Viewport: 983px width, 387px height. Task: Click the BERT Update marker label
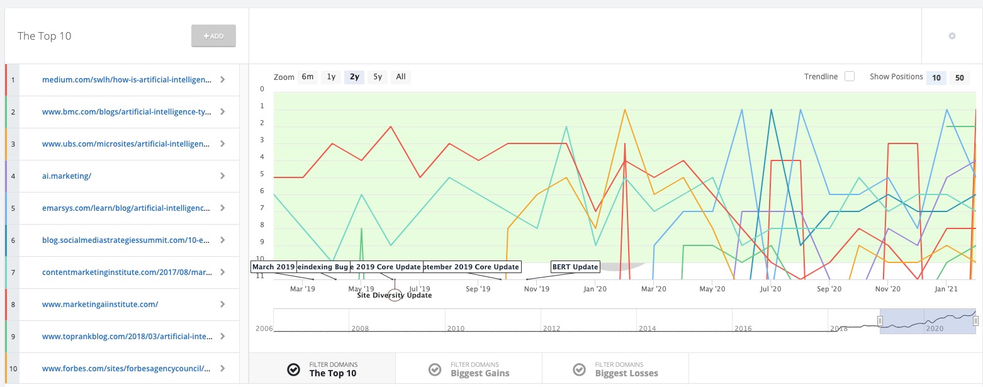(x=575, y=267)
